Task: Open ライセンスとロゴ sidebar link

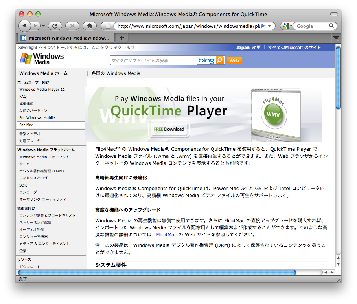Action: [x=33, y=178]
